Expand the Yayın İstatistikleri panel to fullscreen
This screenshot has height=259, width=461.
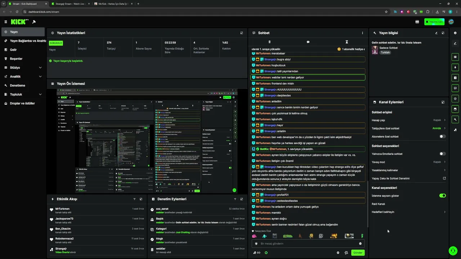pyautogui.click(x=242, y=33)
